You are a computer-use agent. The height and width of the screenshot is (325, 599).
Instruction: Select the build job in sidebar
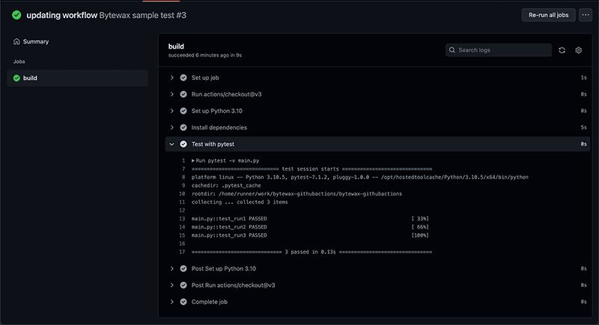coord(30,78)
